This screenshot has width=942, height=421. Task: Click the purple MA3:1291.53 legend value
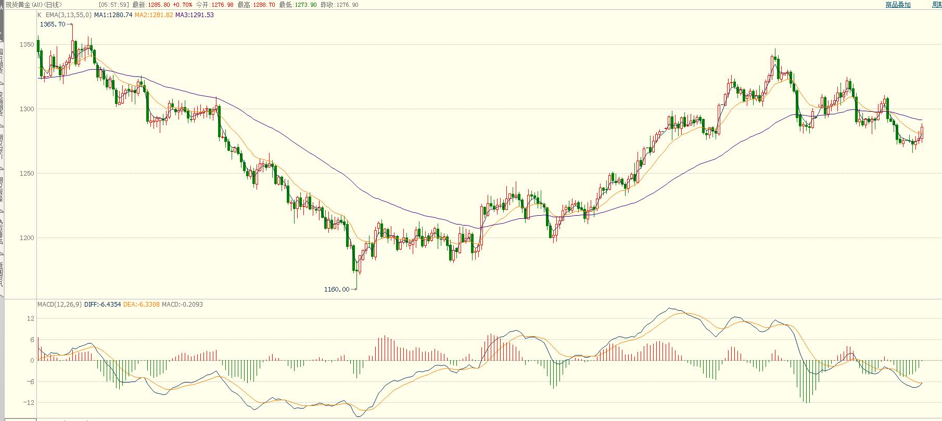[194, 15]
